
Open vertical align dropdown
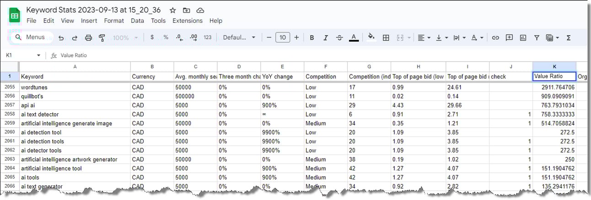[441, 37]
